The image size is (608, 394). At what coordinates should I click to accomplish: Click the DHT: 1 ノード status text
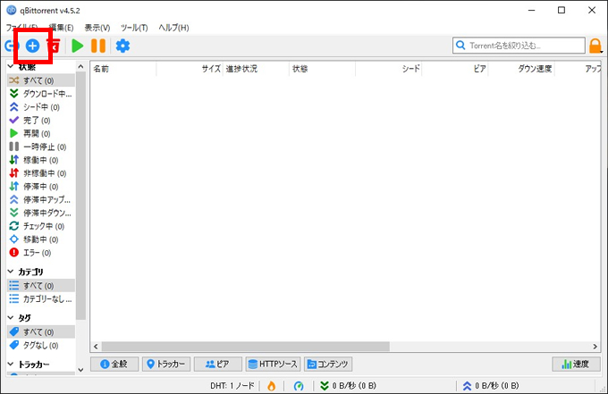(x=232, y=385)
